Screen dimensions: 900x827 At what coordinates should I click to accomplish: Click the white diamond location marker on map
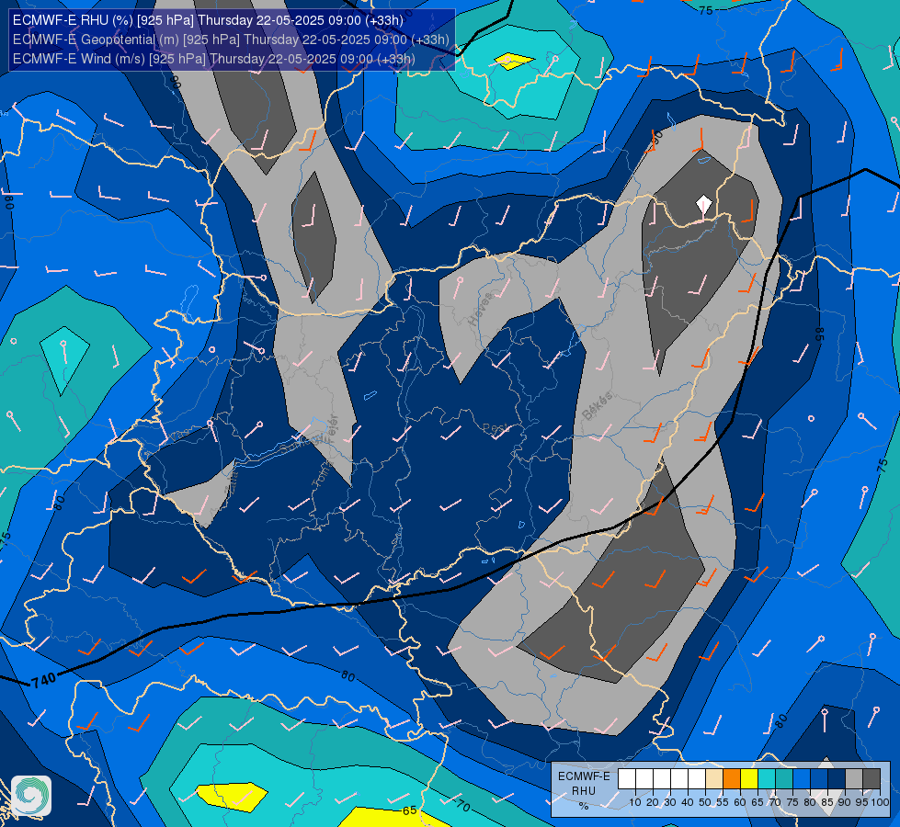coord(703,204)
